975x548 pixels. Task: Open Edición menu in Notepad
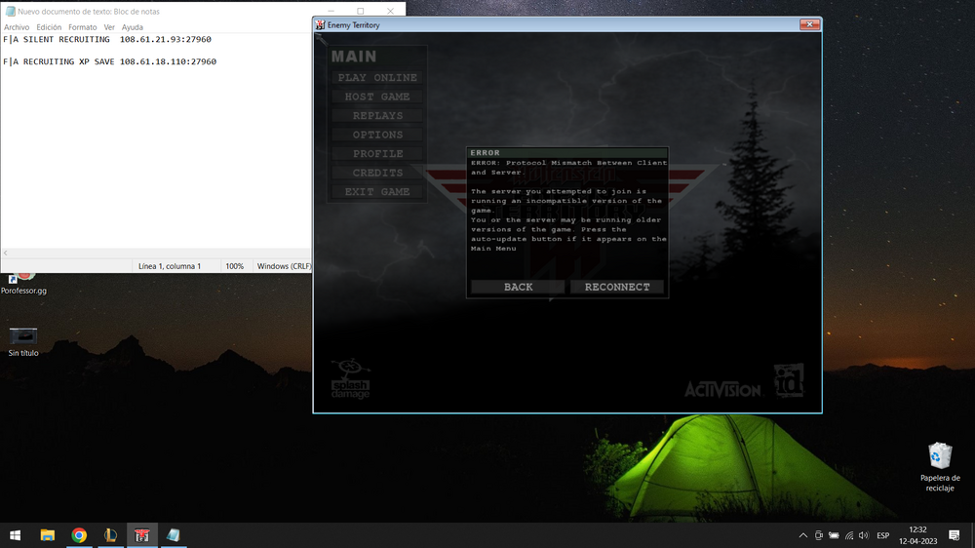point(49,27)
